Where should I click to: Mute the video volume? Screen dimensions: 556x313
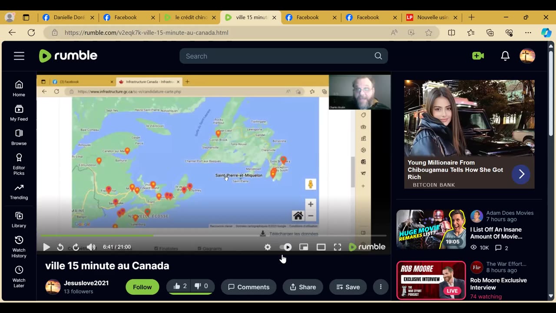[91, 247]
